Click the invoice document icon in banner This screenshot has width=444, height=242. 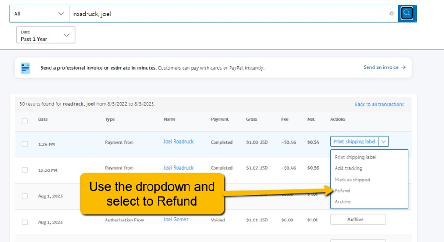click(x=25, y=68)
